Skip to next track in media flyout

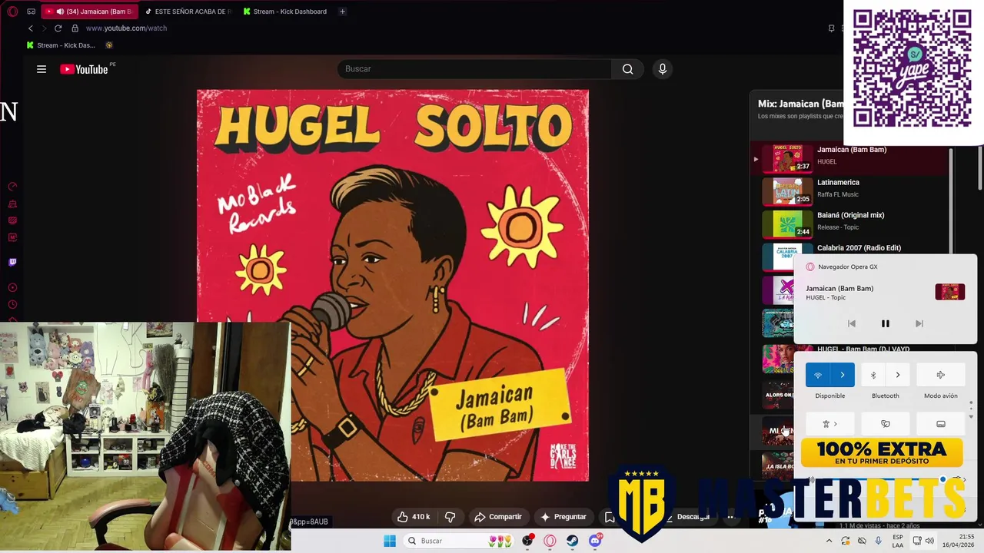point(919,324)
